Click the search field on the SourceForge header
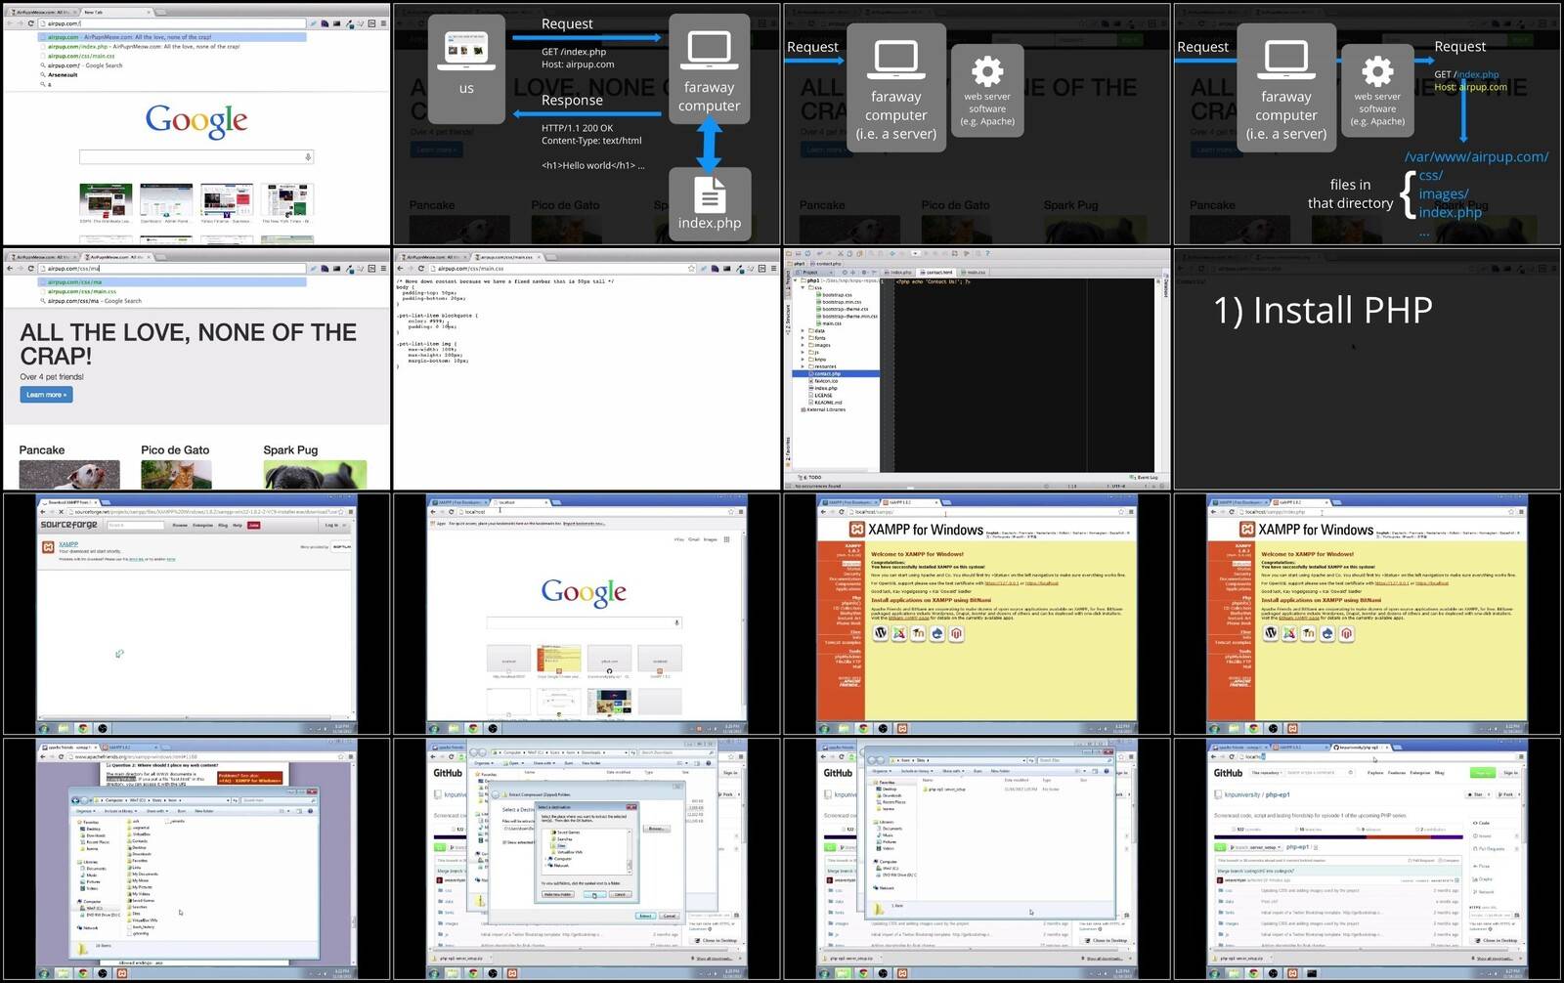 point(135,525)
